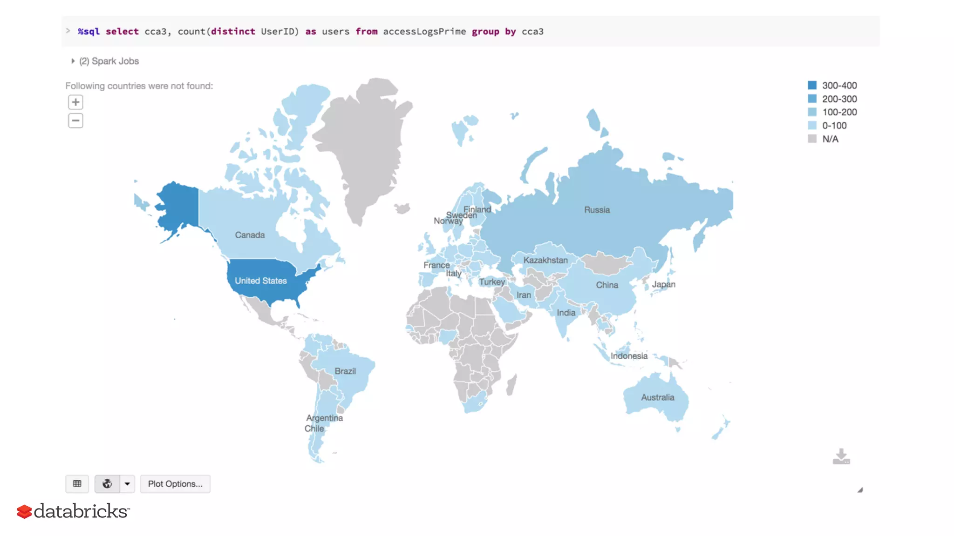Switch to table view icon
This screenshot has width=954, height=536.
(77, 484)
